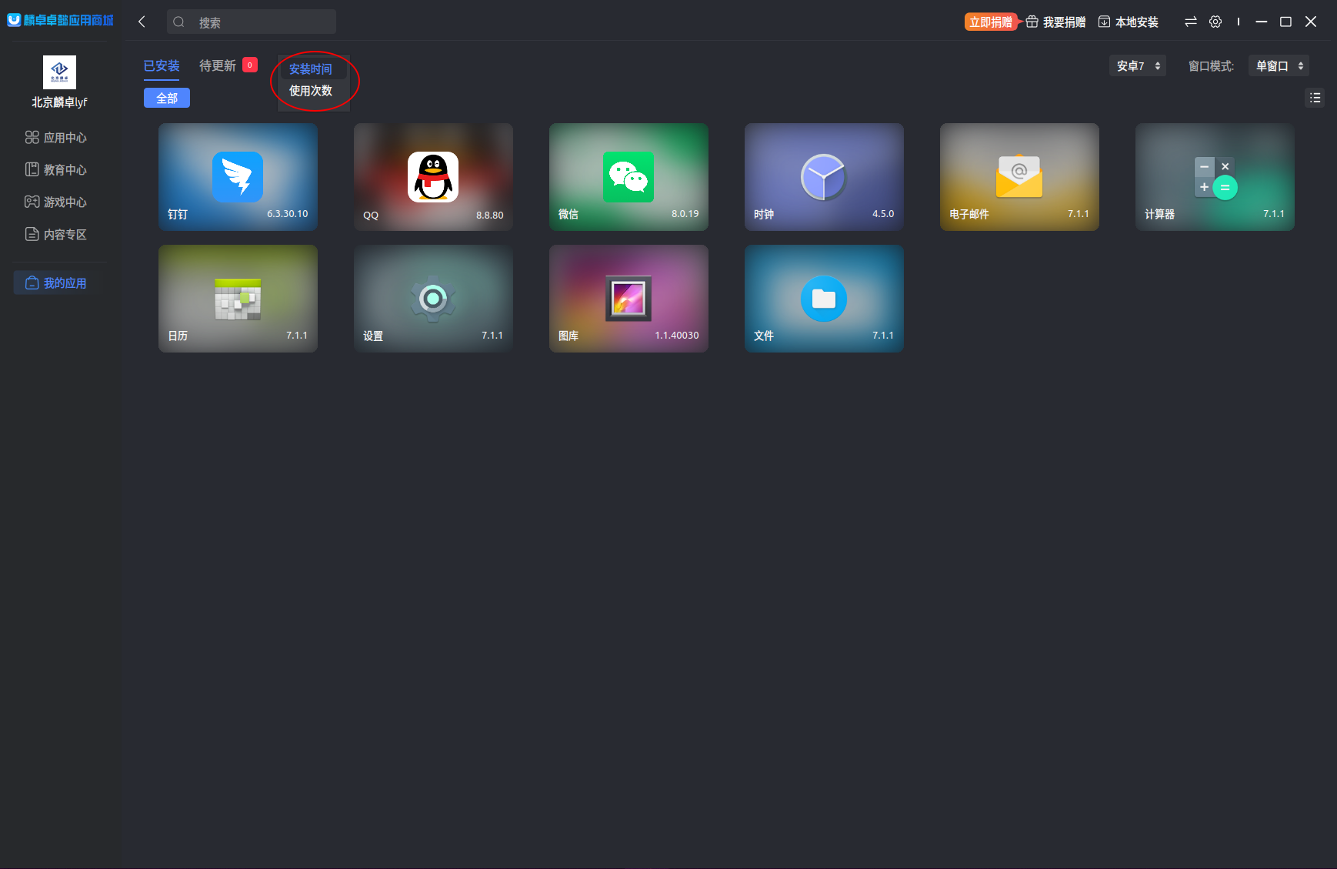Minimize the app store window
1337x869 pixels.
[x=1262, y=22]
